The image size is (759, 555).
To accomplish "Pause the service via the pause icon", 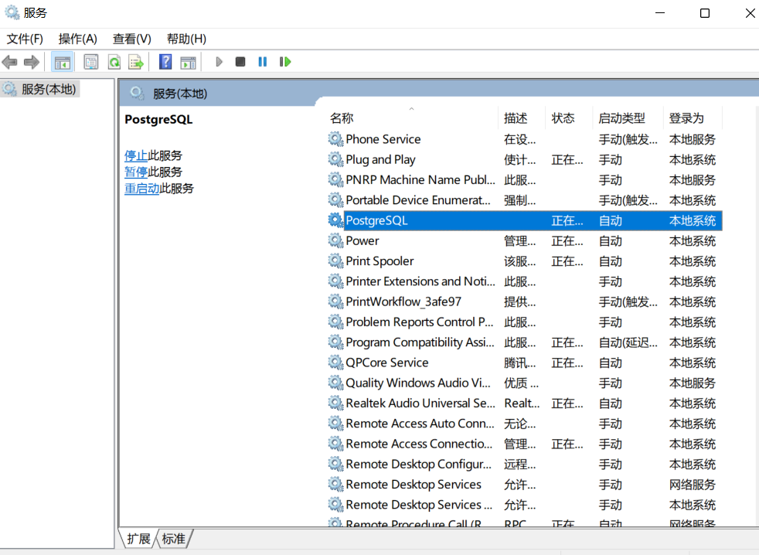I will [x=262, y=62].
